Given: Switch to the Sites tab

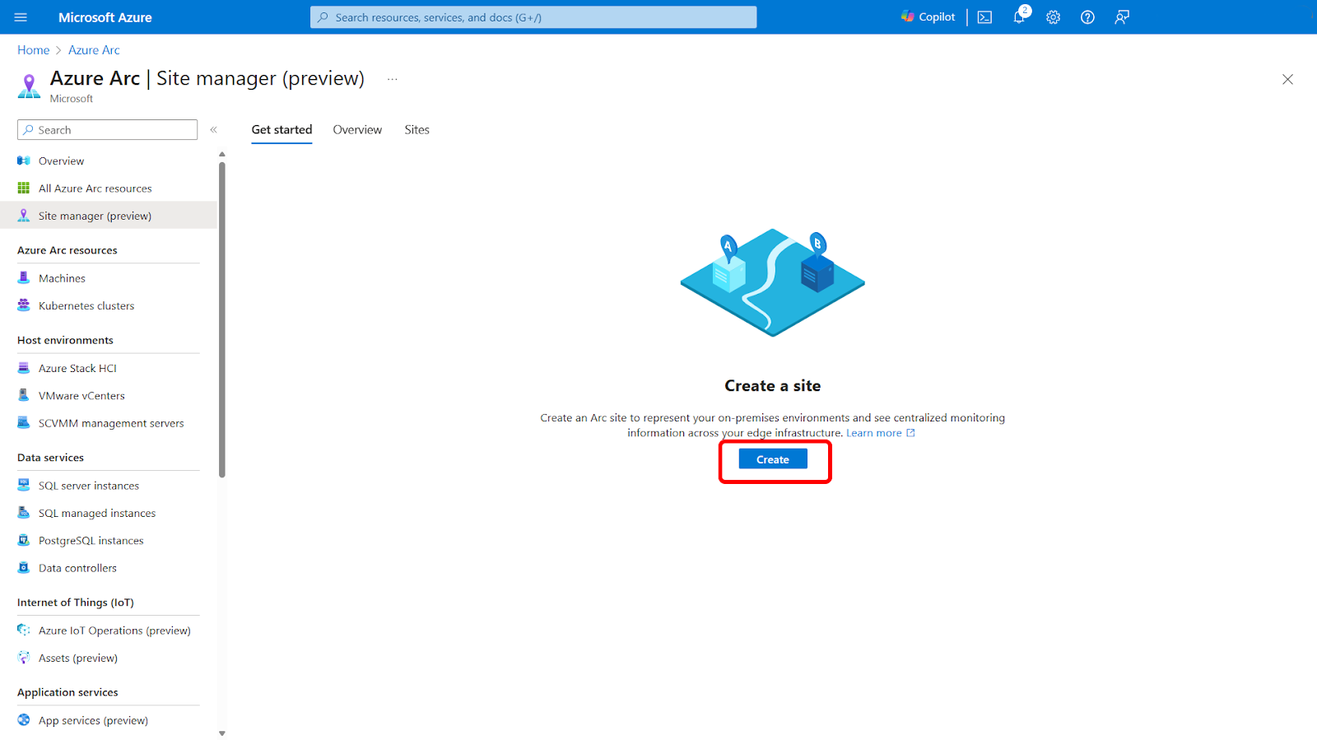Looking at the screenshot, I should click(x=417, y=129).
